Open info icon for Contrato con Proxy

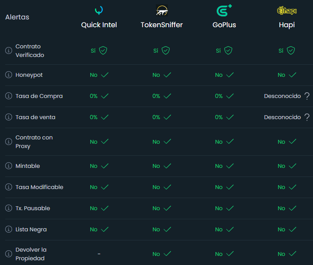(9, 142)
